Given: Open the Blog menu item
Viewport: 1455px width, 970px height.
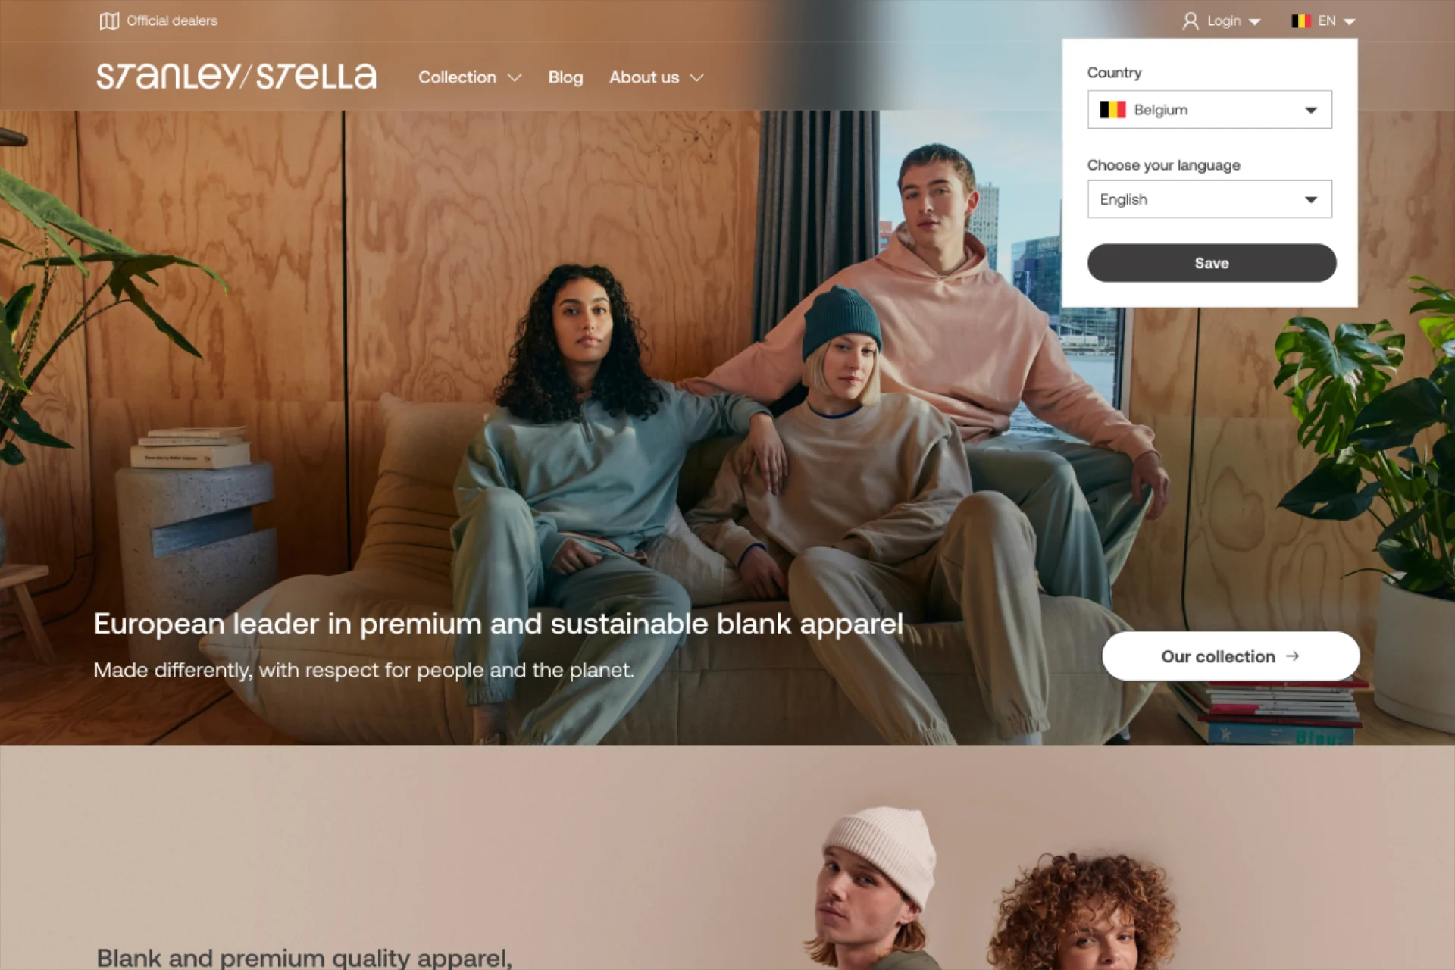Looking at the screenshot, I should click(x=565, y=77).
